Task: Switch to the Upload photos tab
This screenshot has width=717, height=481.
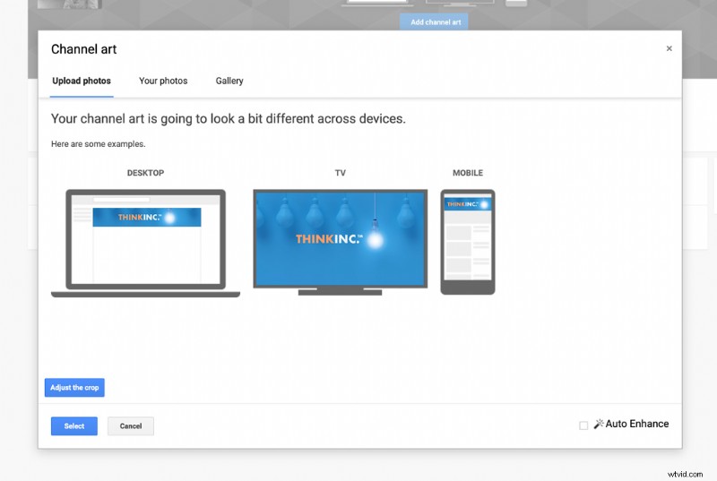Action: [x=82, y=81]
